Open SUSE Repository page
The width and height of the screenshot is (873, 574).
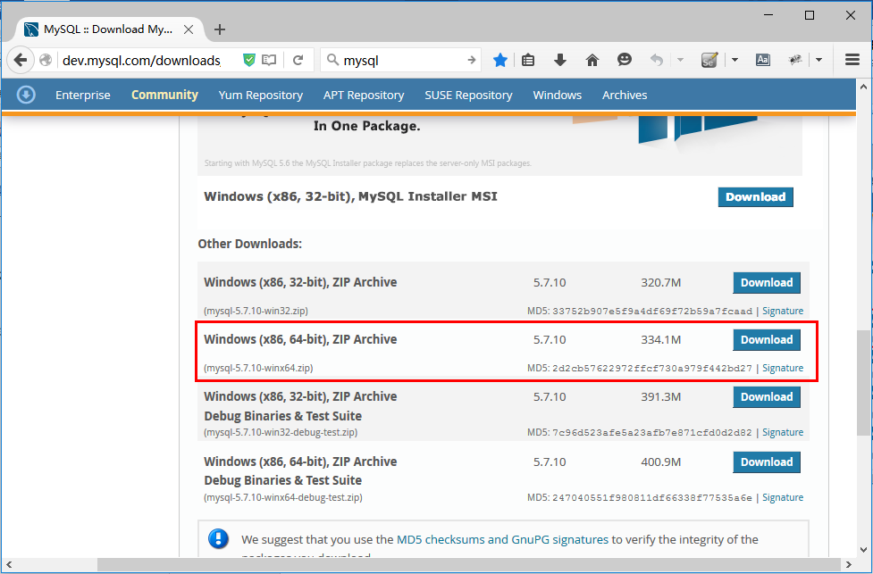click(x=468, y=96)
